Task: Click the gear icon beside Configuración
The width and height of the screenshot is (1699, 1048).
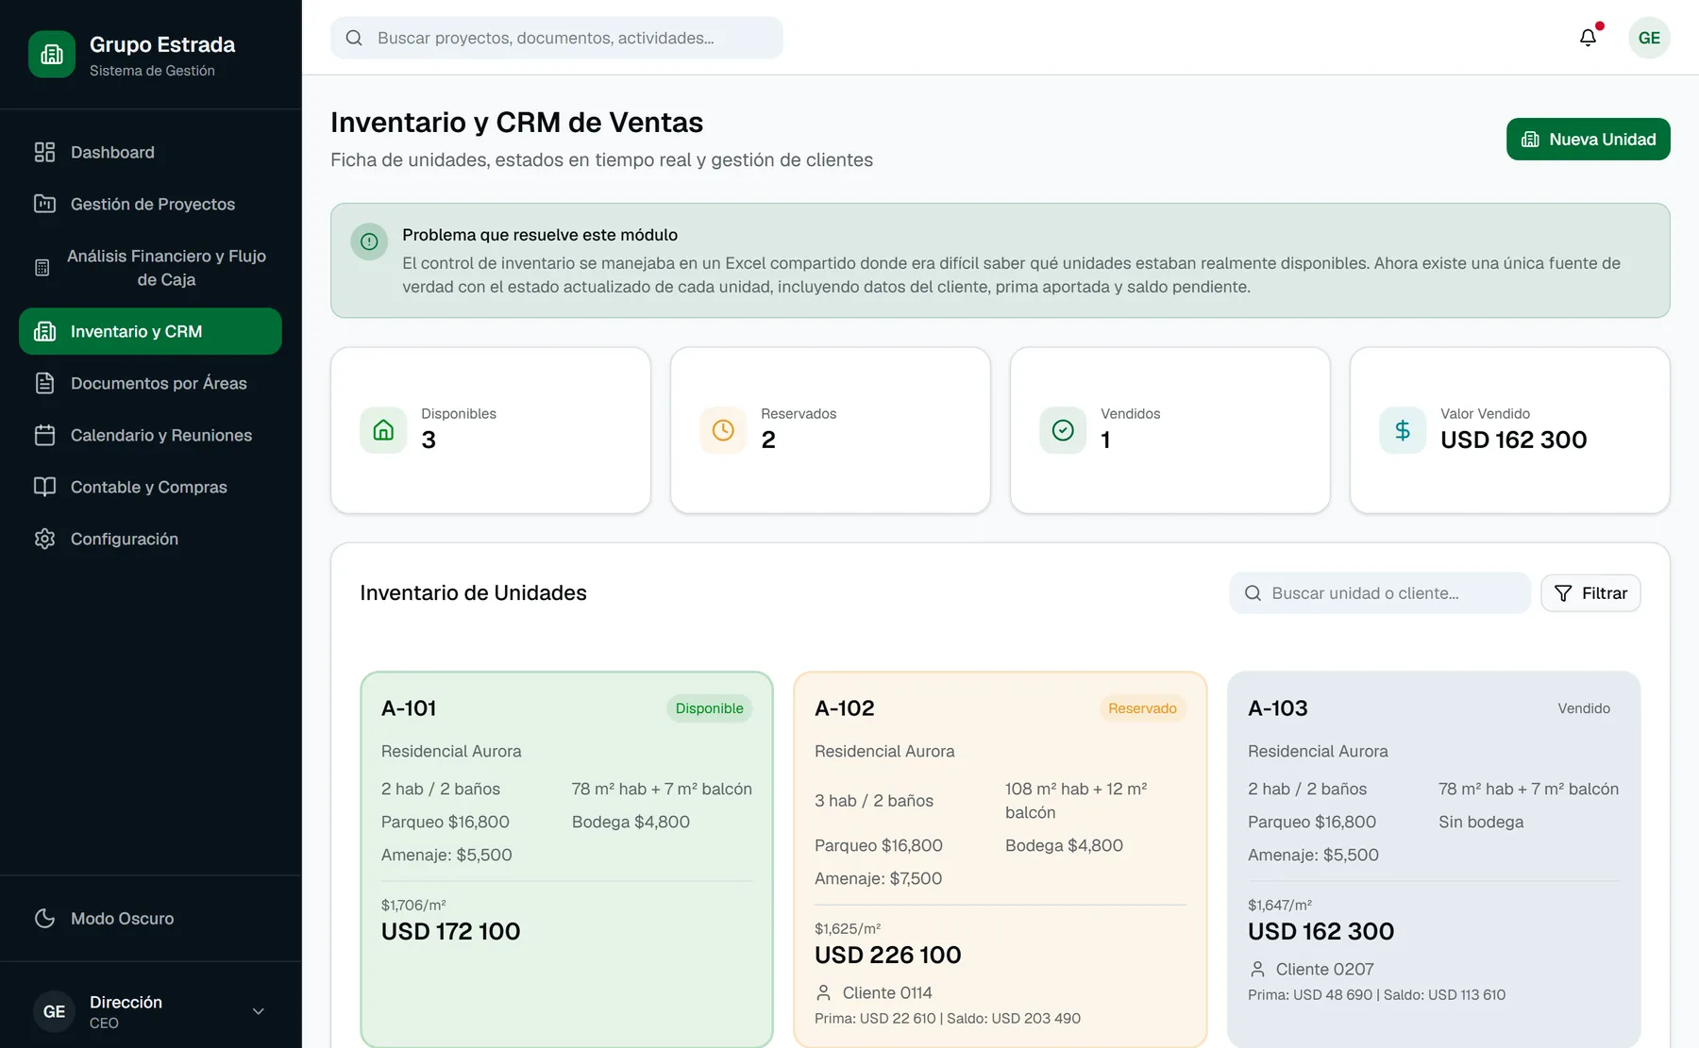Action: (x=44, y=539)
